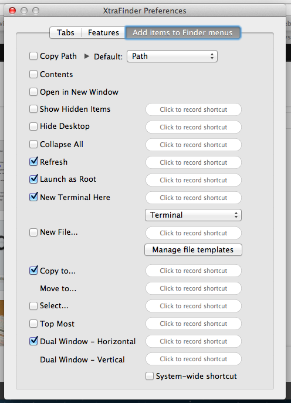Image resolution: width=291 pixels, height=403 pixels.
Task: Check the Top Most checkbox
Action: [x=33, y=324]
